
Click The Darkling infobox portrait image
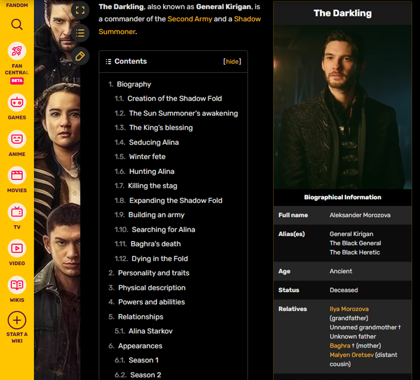coord(342,107)
